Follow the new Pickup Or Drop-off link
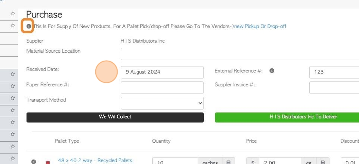This screenshot has width=359, height=164. 260,26
